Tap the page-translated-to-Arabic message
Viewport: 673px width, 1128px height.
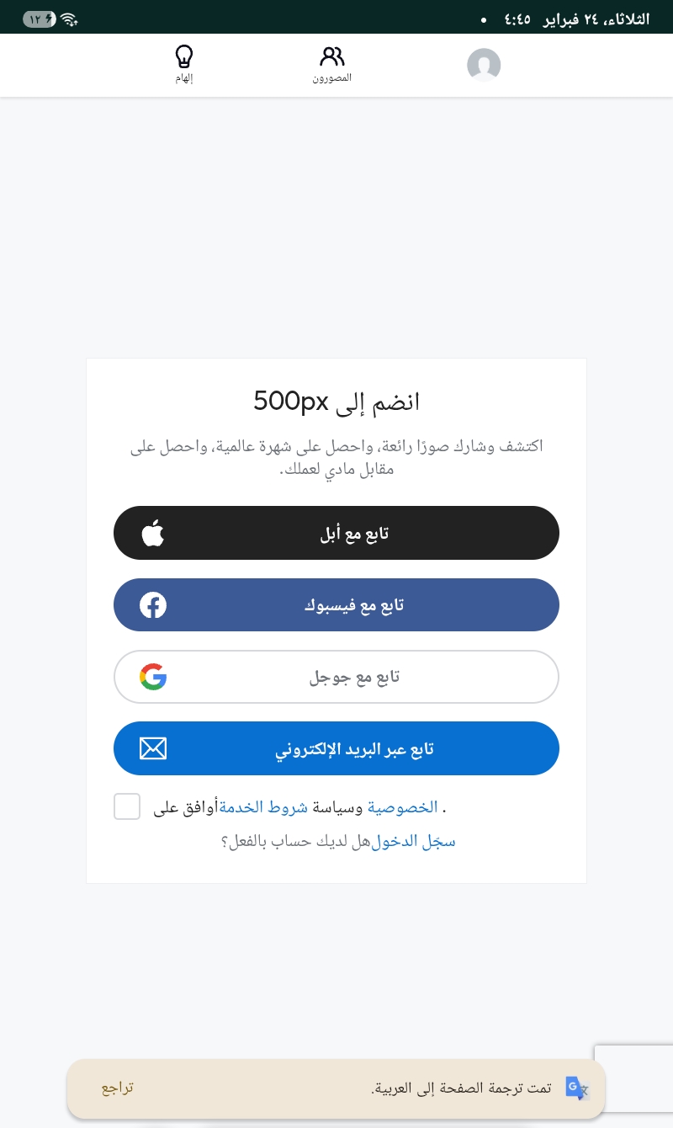[x=461, y=1088]
